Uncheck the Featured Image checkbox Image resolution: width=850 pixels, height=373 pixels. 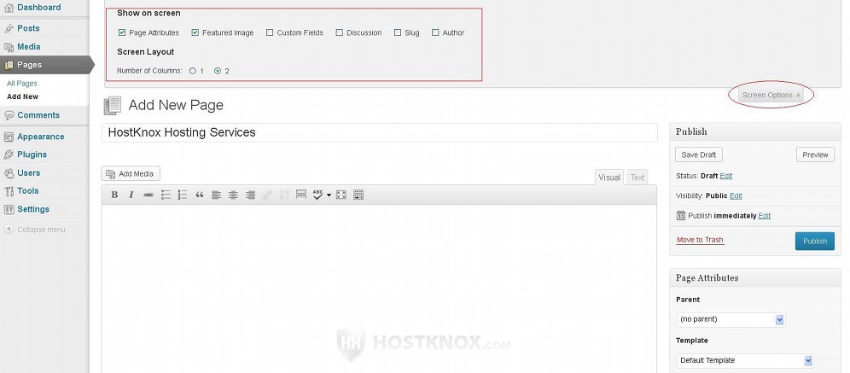195,32
